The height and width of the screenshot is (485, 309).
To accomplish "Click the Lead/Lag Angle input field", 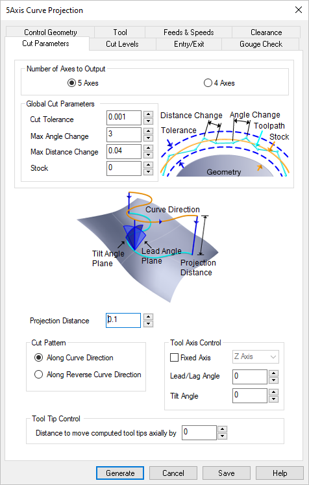I will [x=250, y=377].
